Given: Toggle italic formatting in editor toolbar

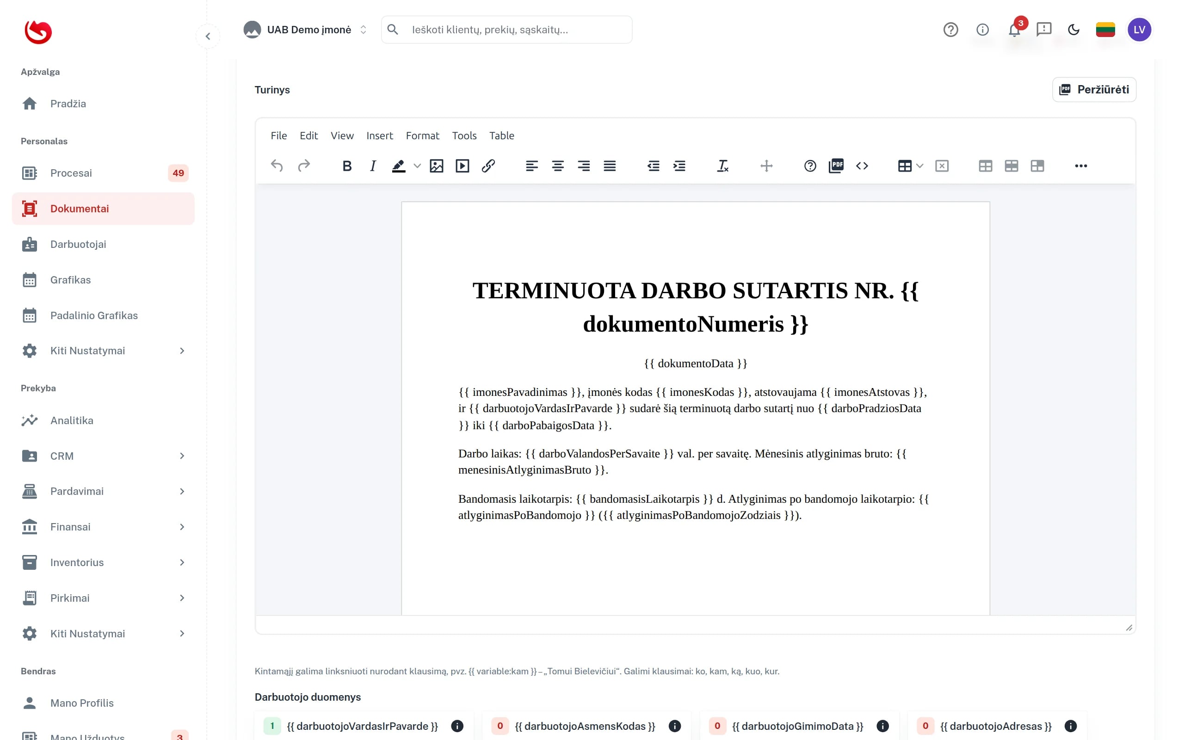Looking at the screenshot, I should point(373,166).
